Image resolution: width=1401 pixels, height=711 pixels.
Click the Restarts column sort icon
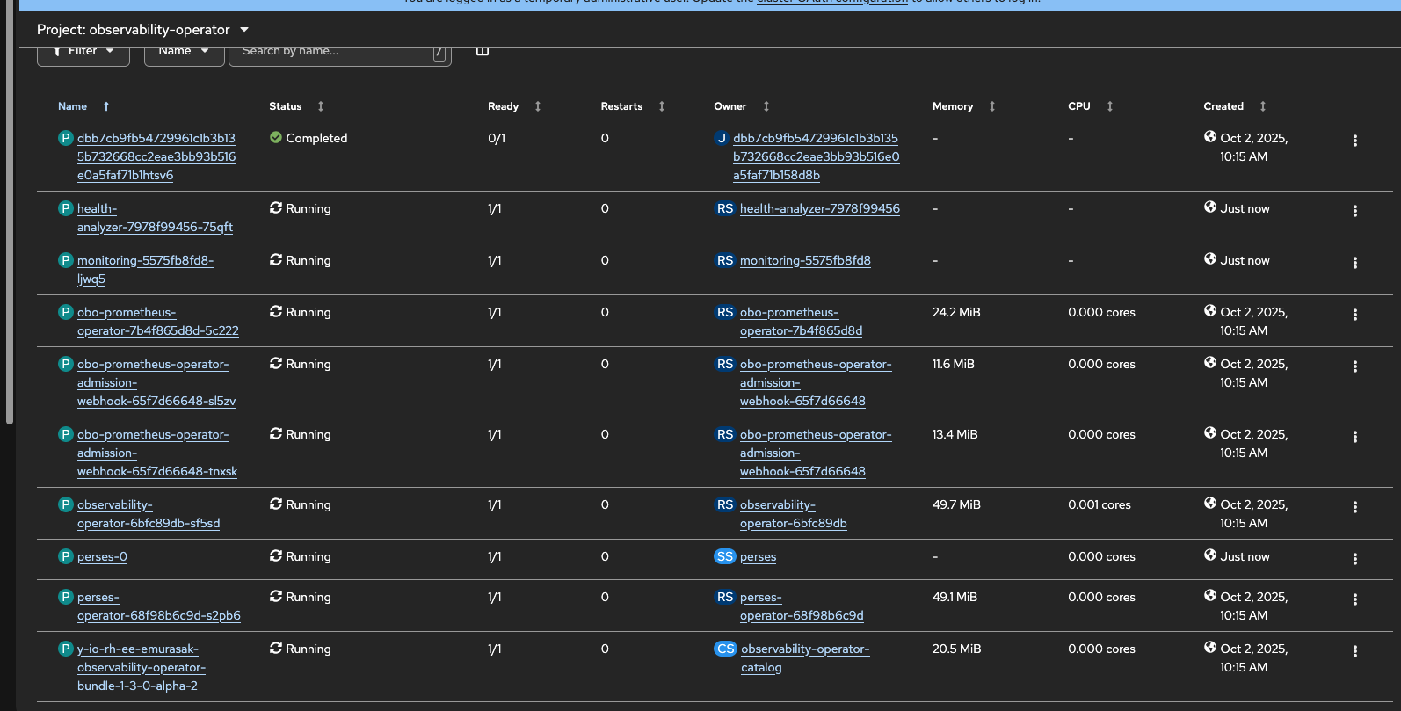662,106
